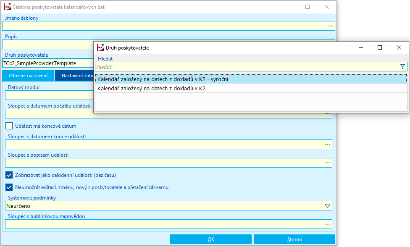Click the filter funnel icon in Hledat field

point(402,67)
